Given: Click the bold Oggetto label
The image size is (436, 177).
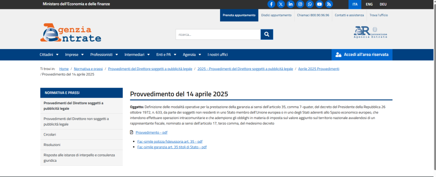Looking at the screenshot, I should click(137, 107).
